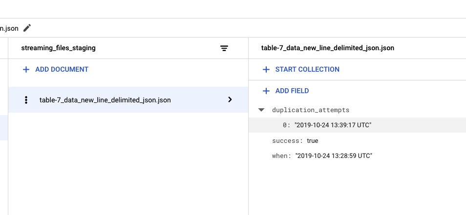This screenshot has width=466, height=215.
Task: Click the document title in the right panel header
Action: pyautogui.click(x=328, y=48)
